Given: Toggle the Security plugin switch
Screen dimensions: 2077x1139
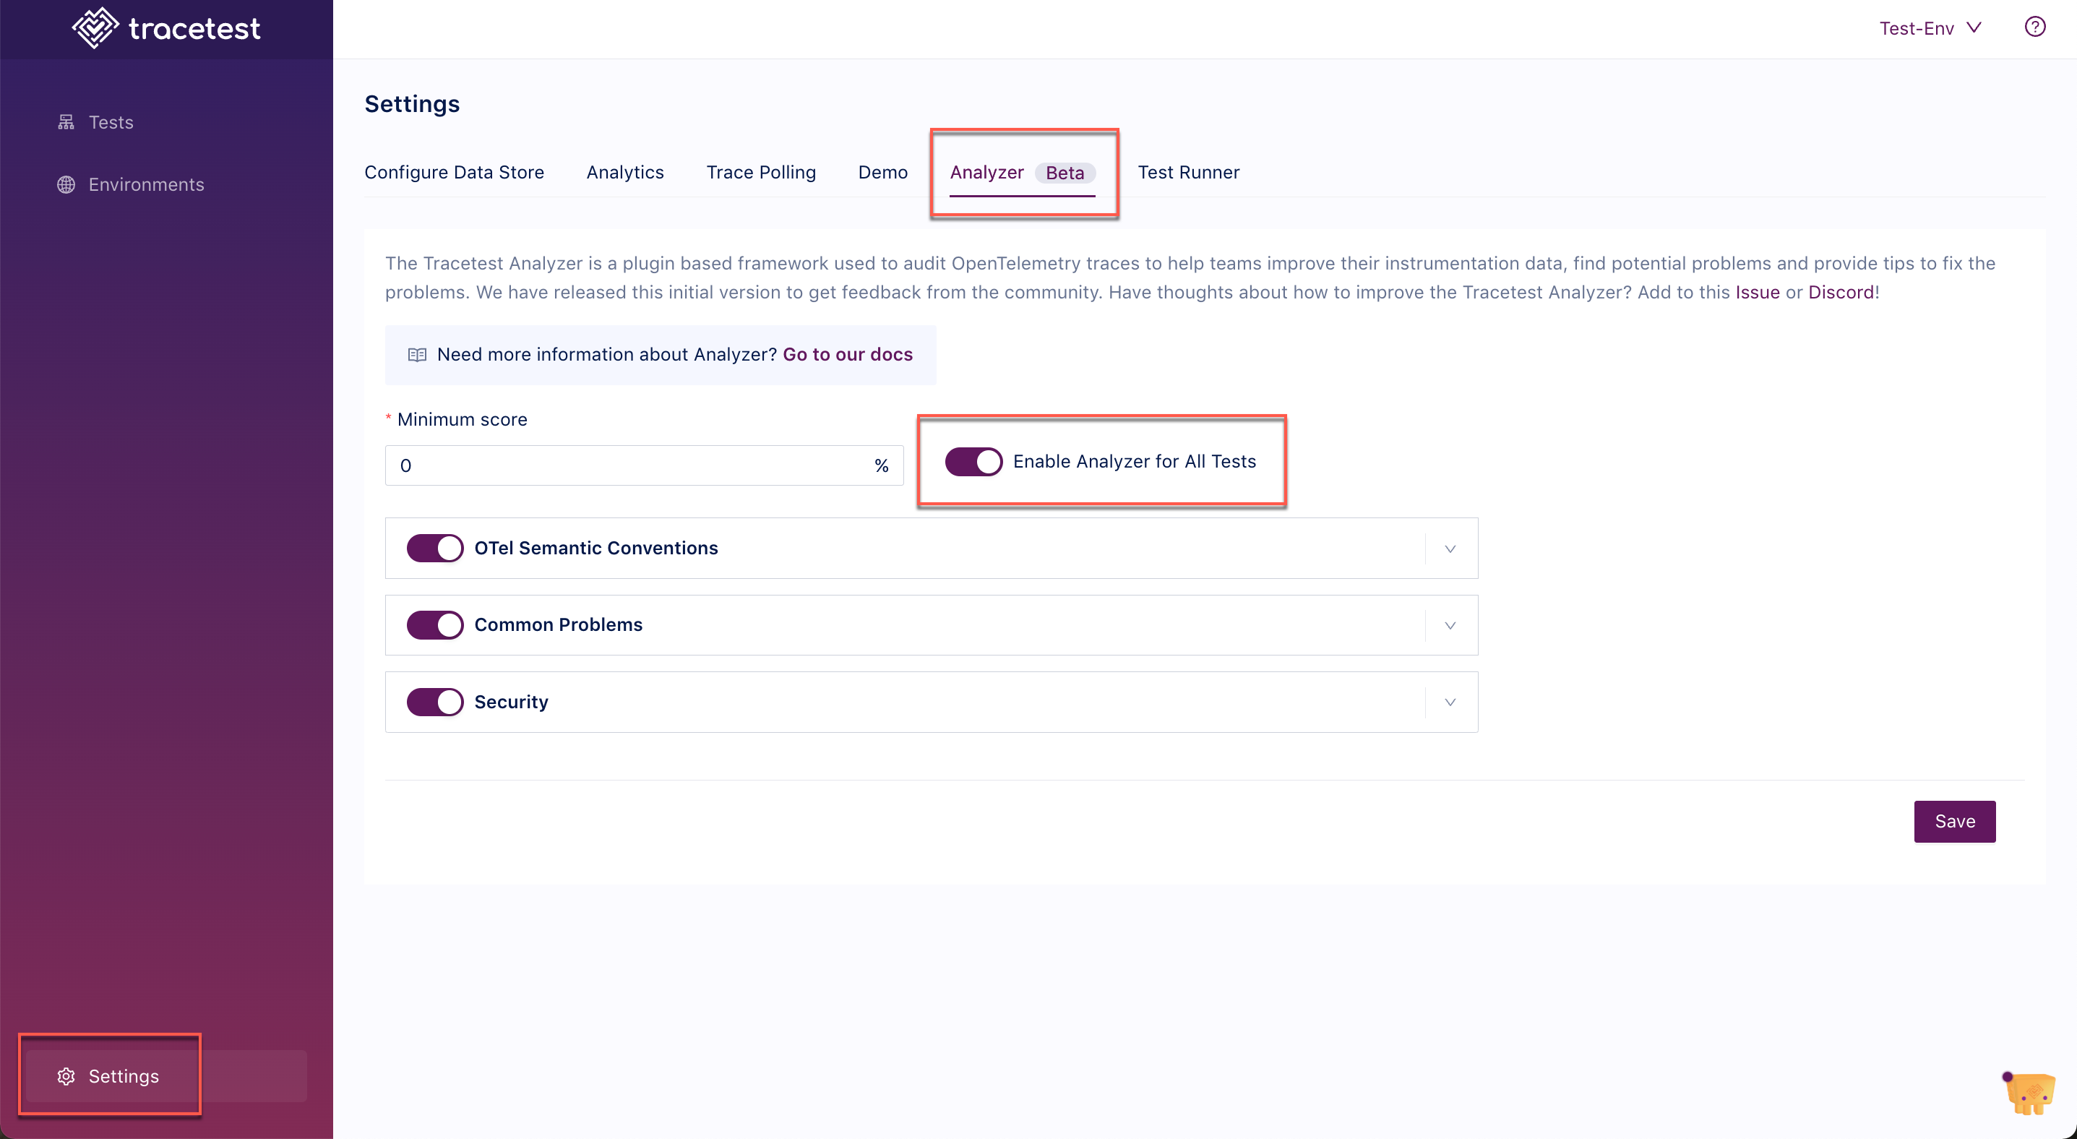Looking at the screenshot, I should coord(434,702).
